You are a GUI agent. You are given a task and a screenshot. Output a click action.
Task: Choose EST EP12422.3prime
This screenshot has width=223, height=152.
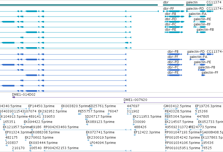tap(147, 132)
